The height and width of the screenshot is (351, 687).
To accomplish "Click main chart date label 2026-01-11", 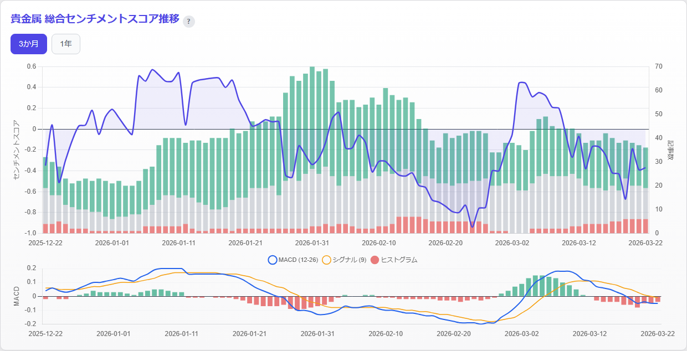I will click(x=178, y=242).
